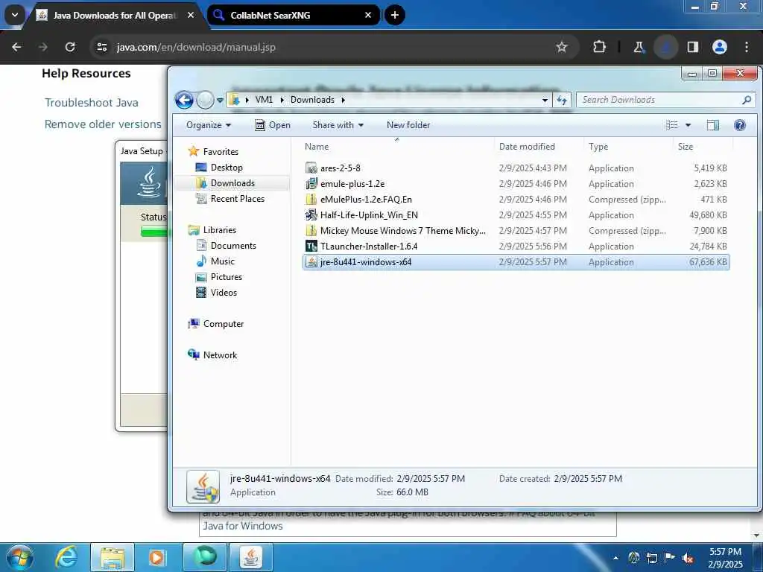Select TLauncher-Installer-1.6.4 file icon
The image size is (763, 572).
pyautogui.click(x=311, y=246)
